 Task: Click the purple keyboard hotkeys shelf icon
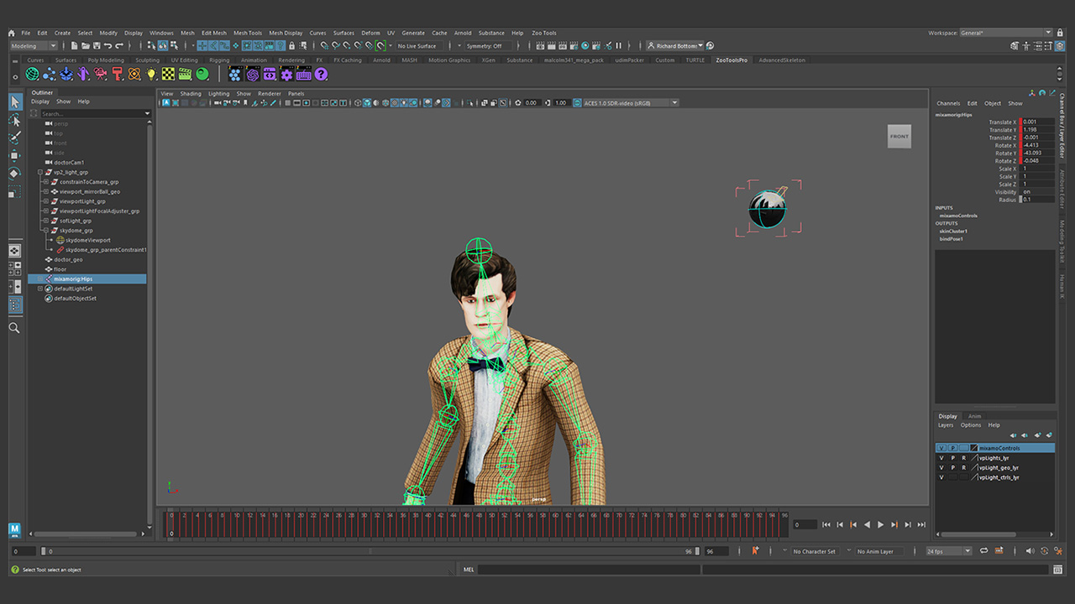click(303, 74)
